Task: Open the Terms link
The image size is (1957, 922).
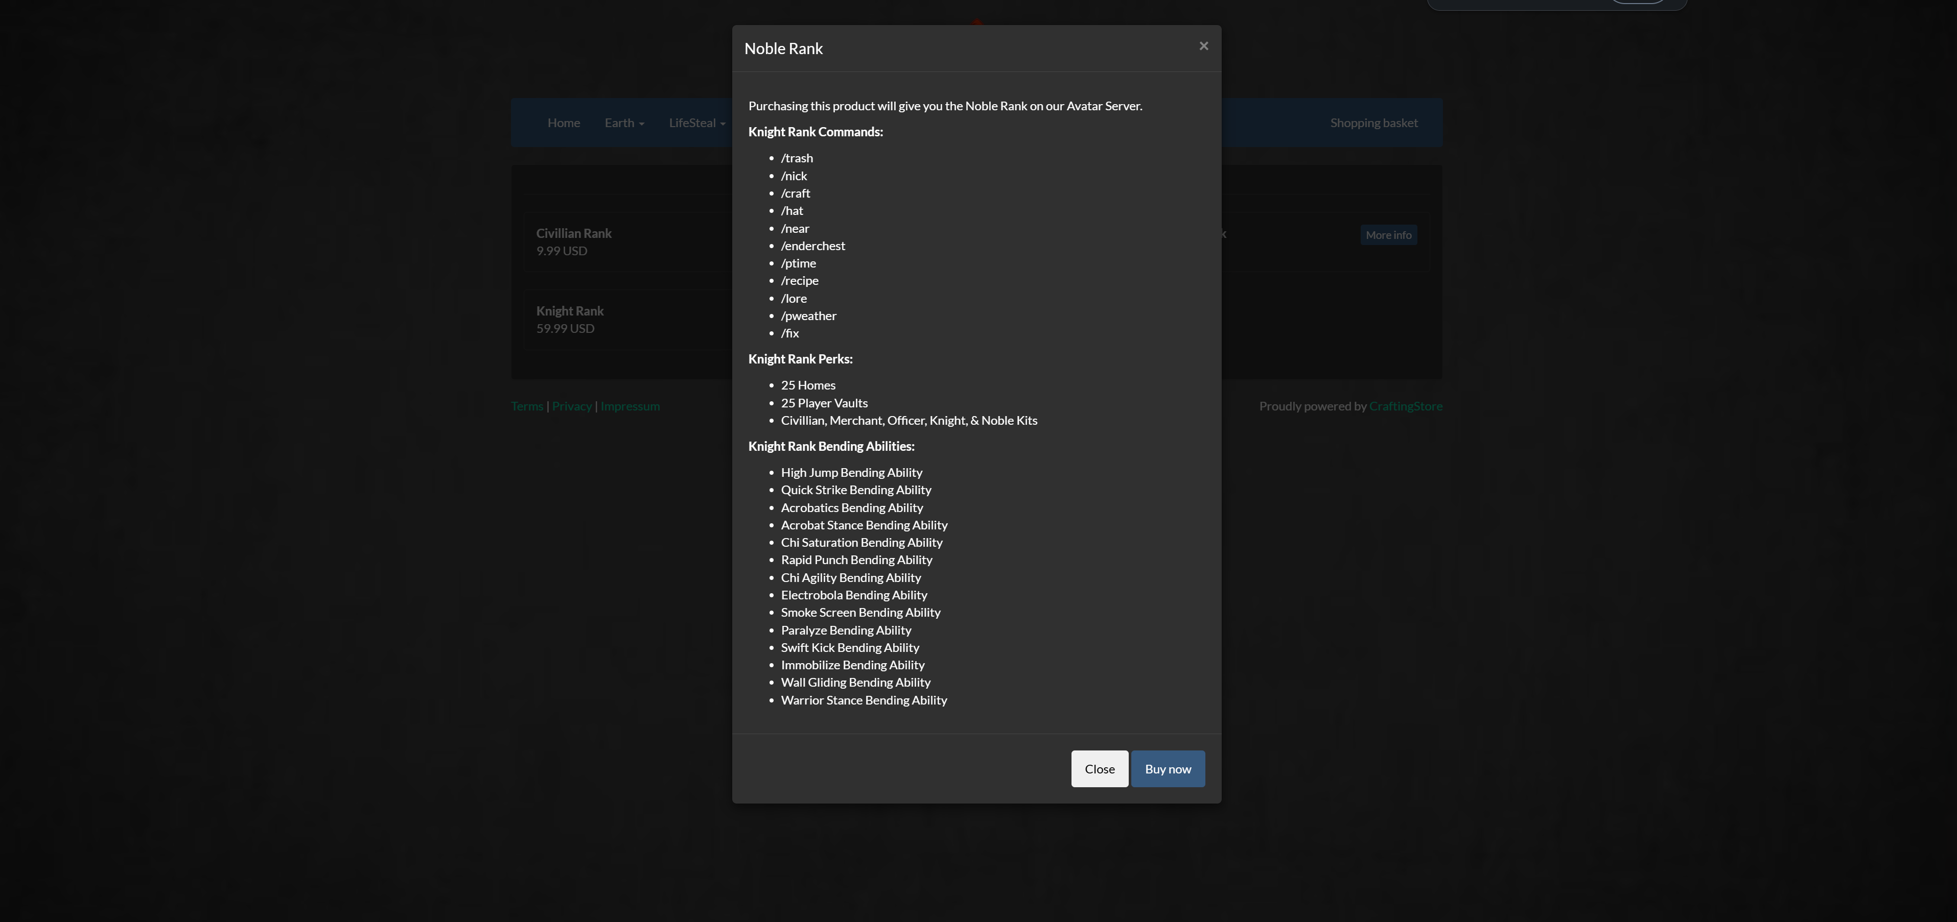Action: pyautogui.click(x=527, y=406)
